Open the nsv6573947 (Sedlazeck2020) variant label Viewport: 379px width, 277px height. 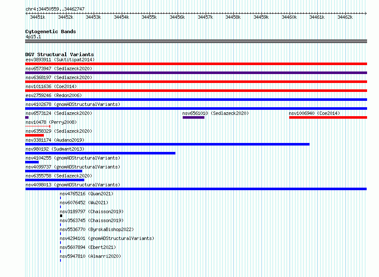[x=59, y=69]
